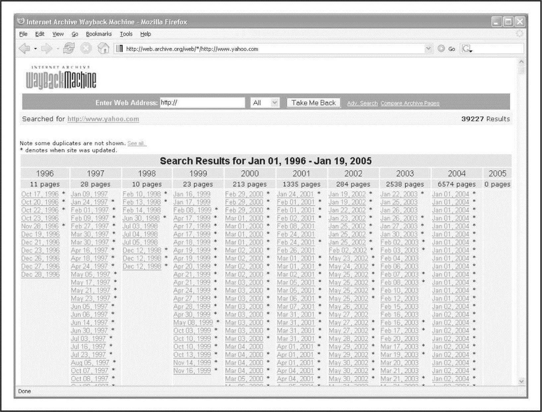The width and height of the screenshot is (542, 412).
Task: Focus the Enter Web Address text field
Action: 203,103
